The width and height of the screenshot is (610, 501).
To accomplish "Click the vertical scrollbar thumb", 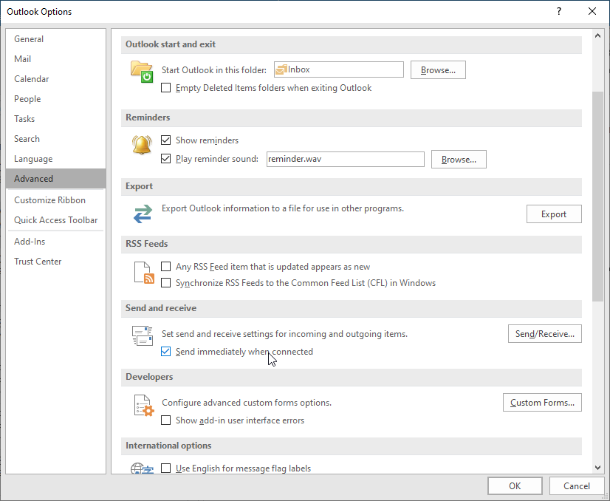I will pyautogui.click(x=597, y=197).
